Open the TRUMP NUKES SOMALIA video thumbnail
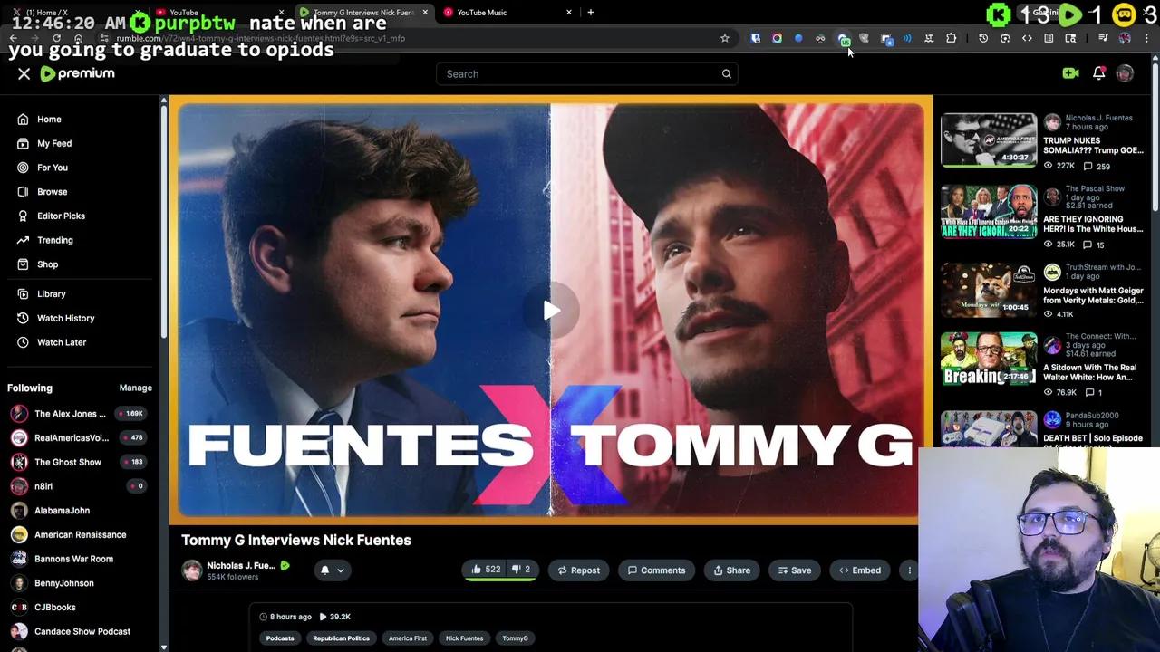 coord(989,140)
